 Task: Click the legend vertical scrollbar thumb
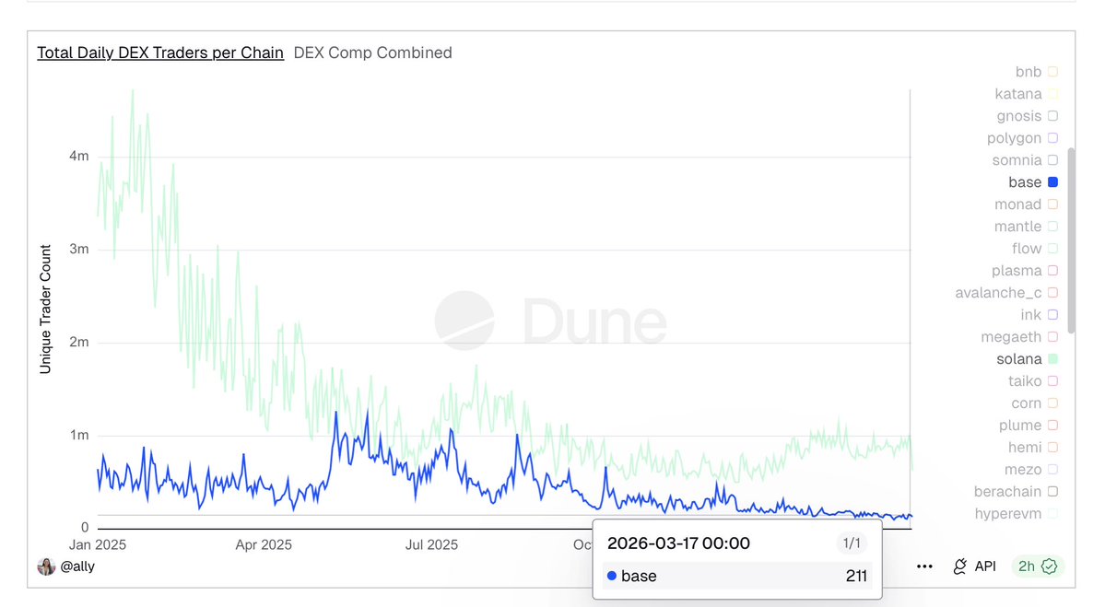pyautogui.click(x=1071, y=240)
